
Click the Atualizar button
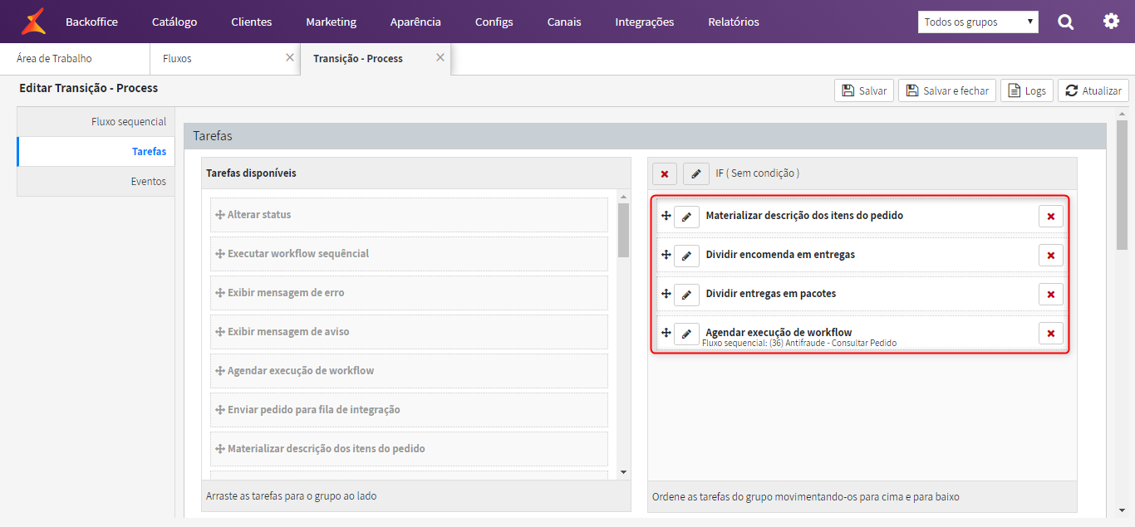(1093, 90)
